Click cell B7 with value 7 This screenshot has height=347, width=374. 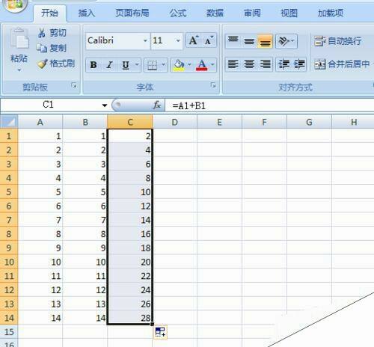coord(85,220)
